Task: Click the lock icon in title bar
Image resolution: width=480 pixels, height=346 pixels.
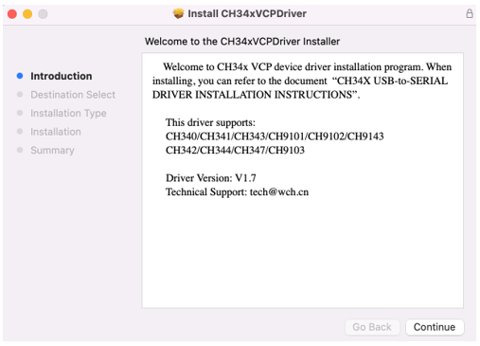Action: click(470, 13)
